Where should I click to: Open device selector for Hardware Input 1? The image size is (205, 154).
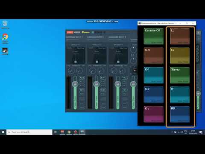pos(75,37)
